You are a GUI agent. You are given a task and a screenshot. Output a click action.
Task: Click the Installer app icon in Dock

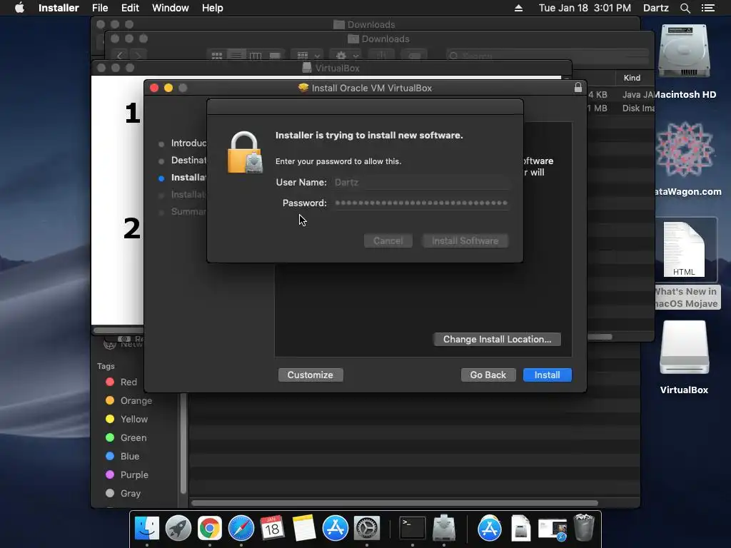point(444,528)
